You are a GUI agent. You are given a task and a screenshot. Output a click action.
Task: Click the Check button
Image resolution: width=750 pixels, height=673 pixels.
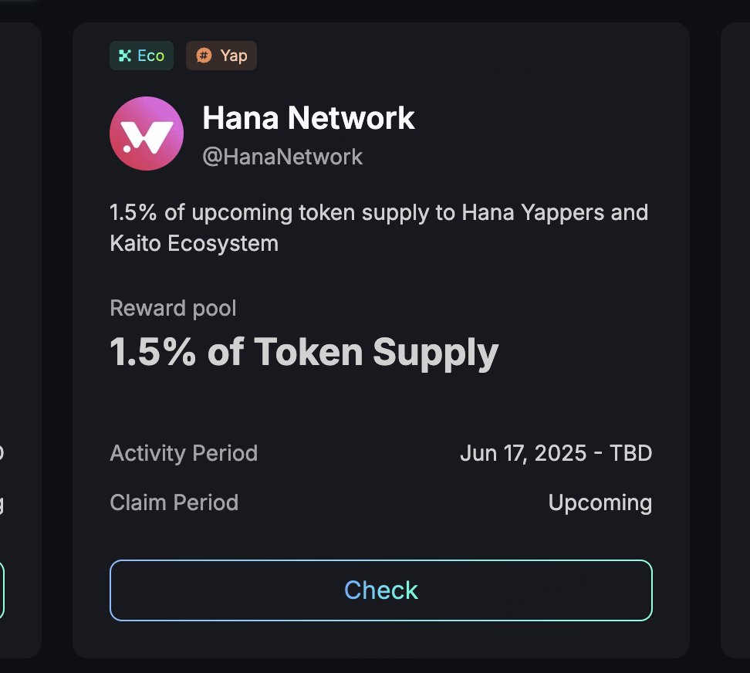click(380, 590)
